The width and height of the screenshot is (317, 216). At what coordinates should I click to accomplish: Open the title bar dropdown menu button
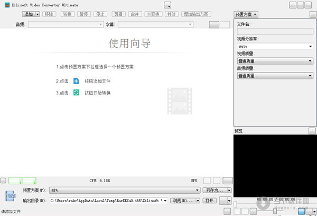167,5
